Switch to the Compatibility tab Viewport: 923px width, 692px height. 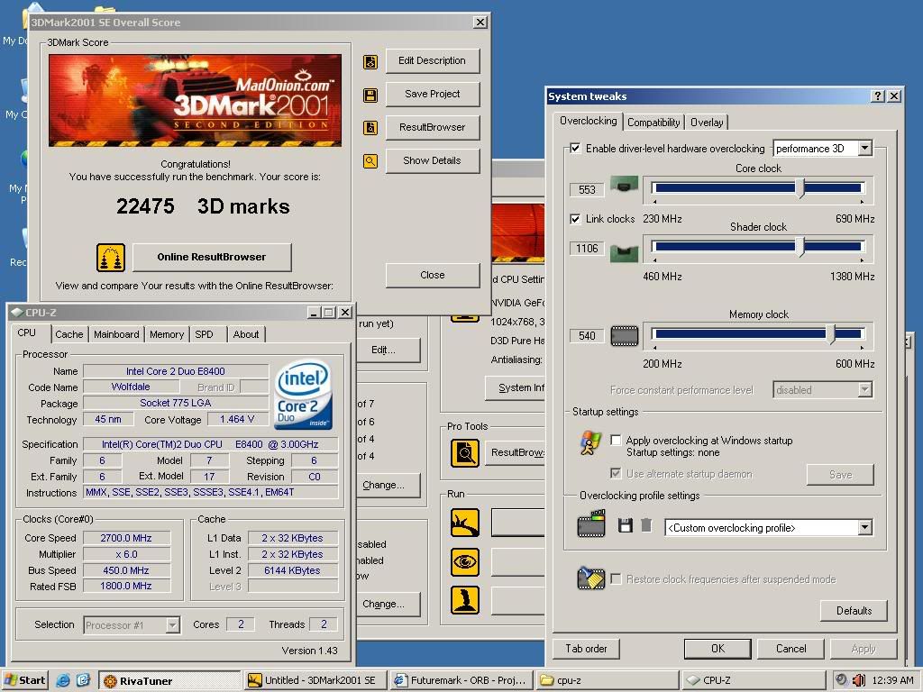click(653, 123)
